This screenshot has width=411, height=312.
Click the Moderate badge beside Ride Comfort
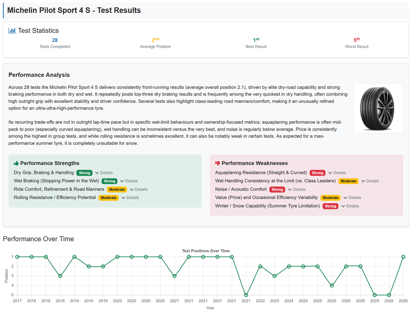point(117,190)
